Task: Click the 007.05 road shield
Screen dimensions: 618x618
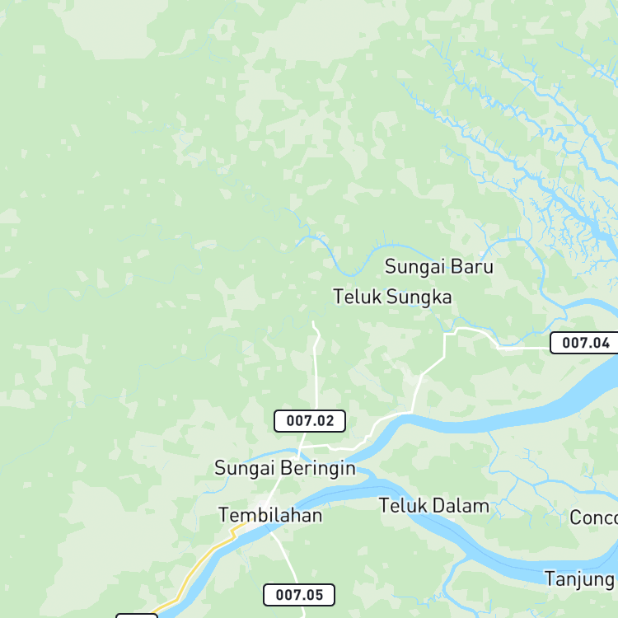Action: 299,595
